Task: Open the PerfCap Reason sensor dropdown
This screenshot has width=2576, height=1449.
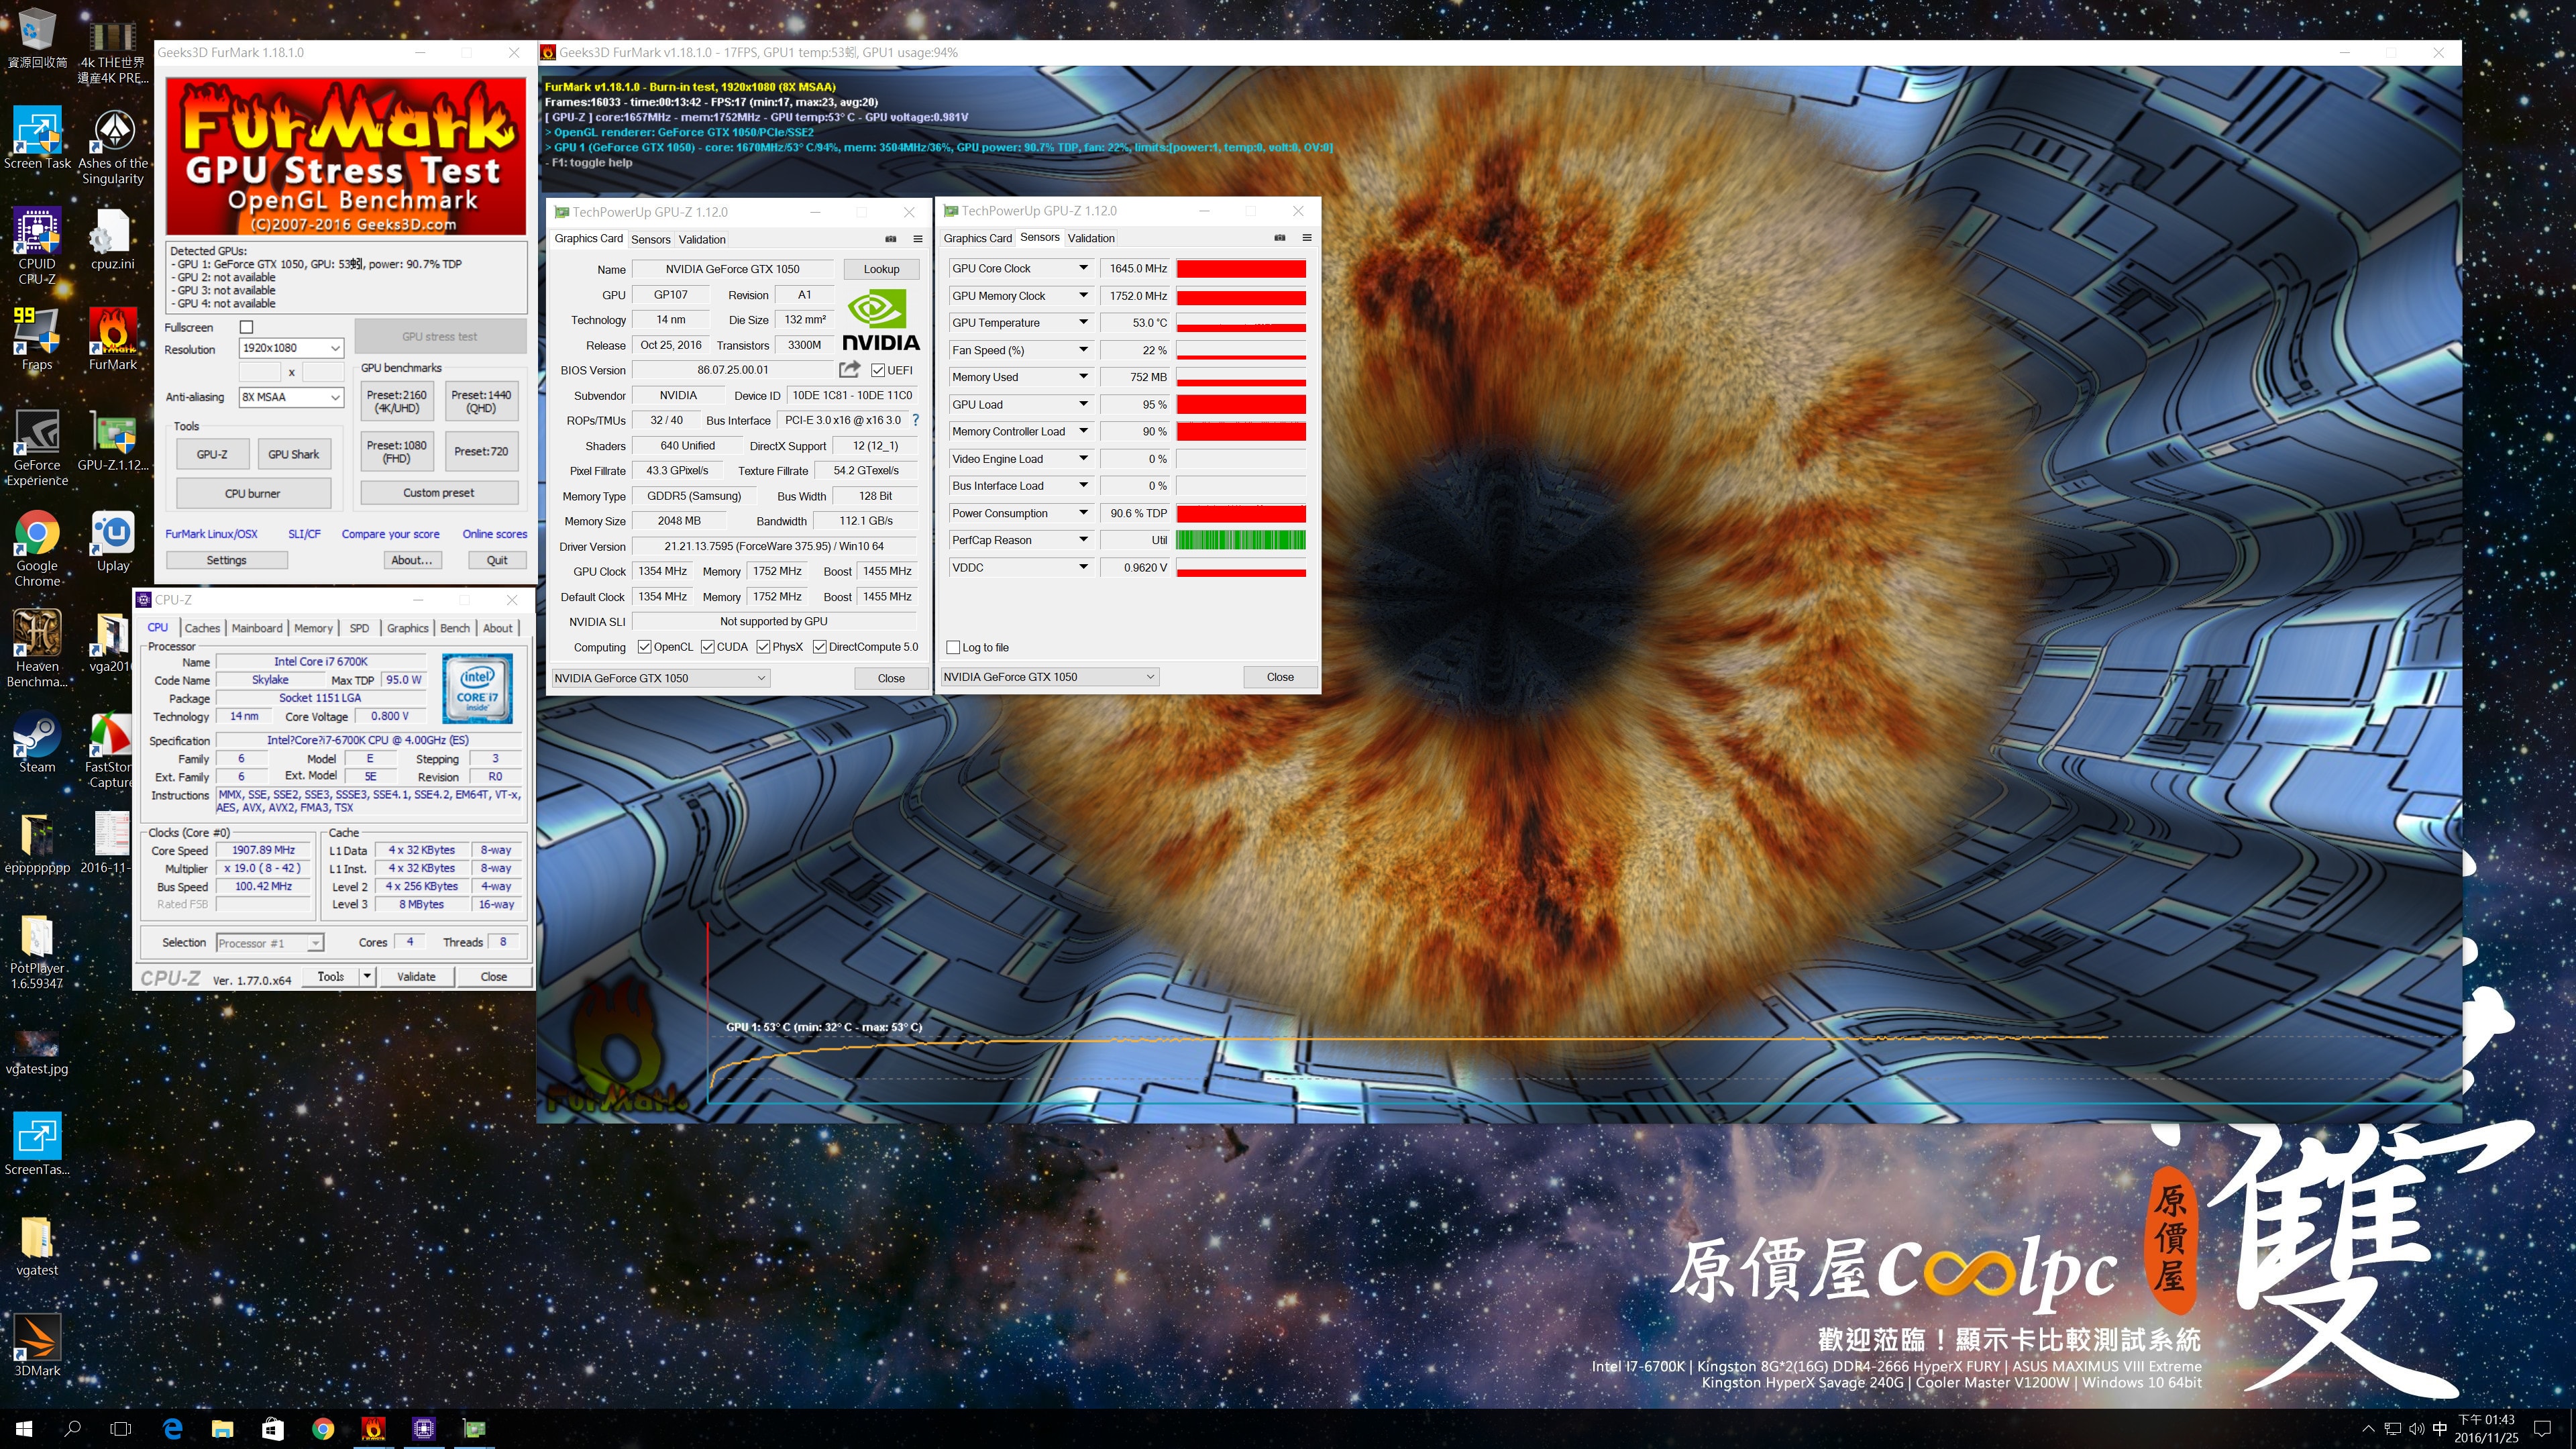Action: click(1082, 540)
